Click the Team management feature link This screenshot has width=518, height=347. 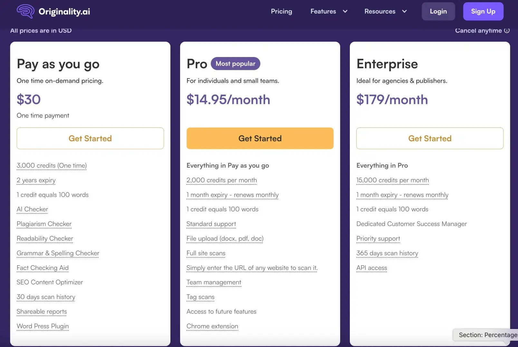point(214,282)
